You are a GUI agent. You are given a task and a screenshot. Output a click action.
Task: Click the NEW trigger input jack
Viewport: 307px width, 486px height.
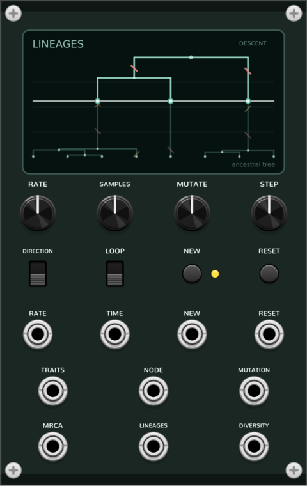pos(192,334)
